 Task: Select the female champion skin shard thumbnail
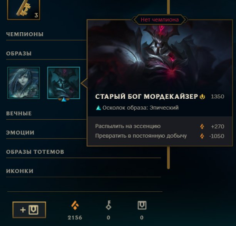23,83
